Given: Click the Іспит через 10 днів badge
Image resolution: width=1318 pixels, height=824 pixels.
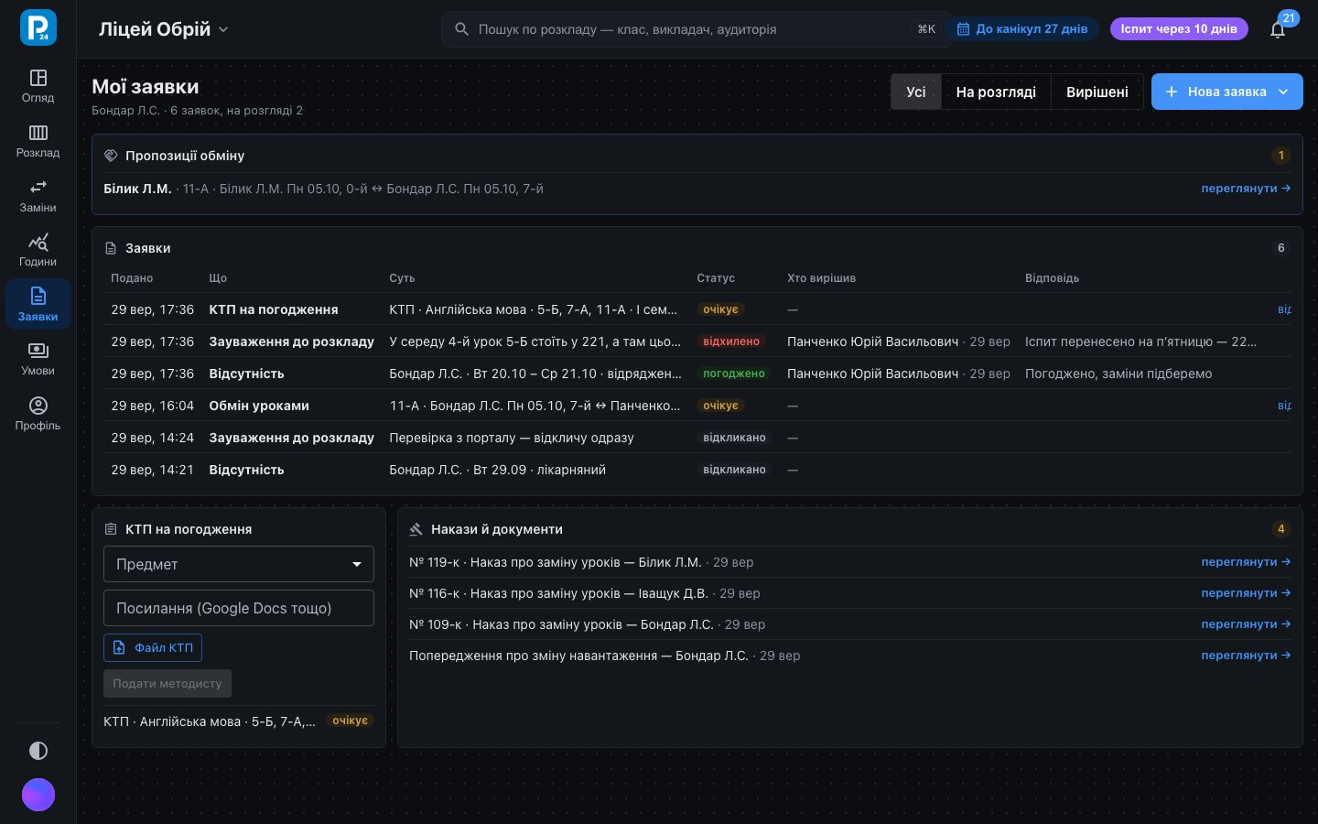Looking at the screenshot, I should point(1179,29).
